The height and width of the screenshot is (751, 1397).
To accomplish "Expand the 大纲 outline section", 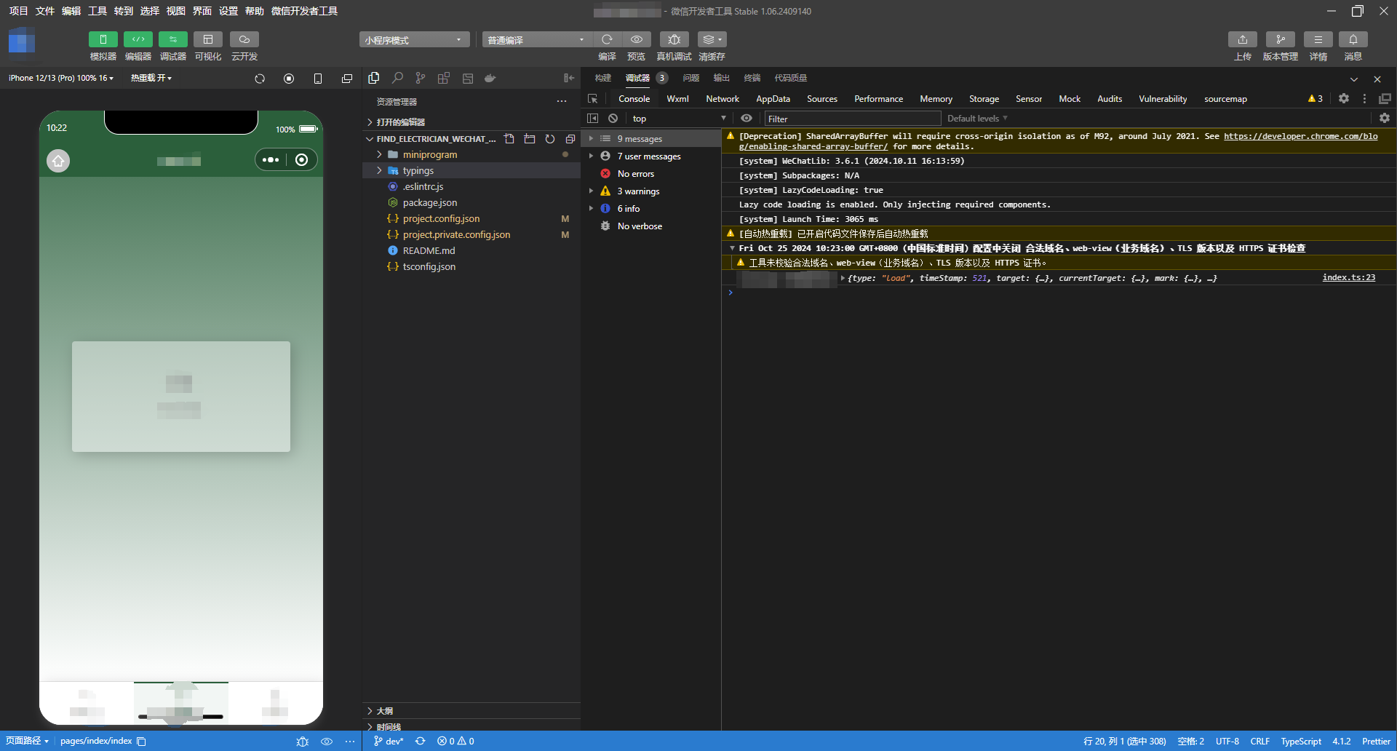I will (471, 711).
